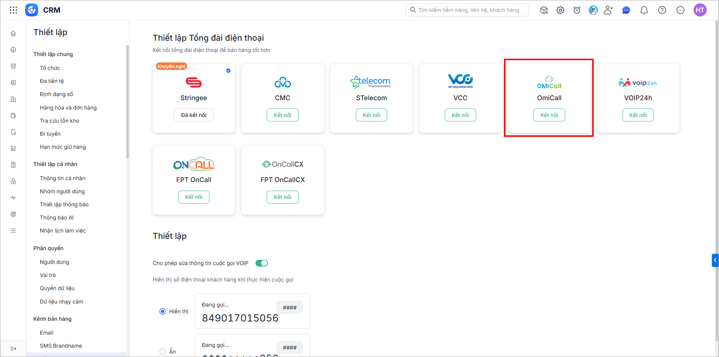Open Hàng hóa và đơn hàng settings
719x357 pixels.
pos(68,108)
